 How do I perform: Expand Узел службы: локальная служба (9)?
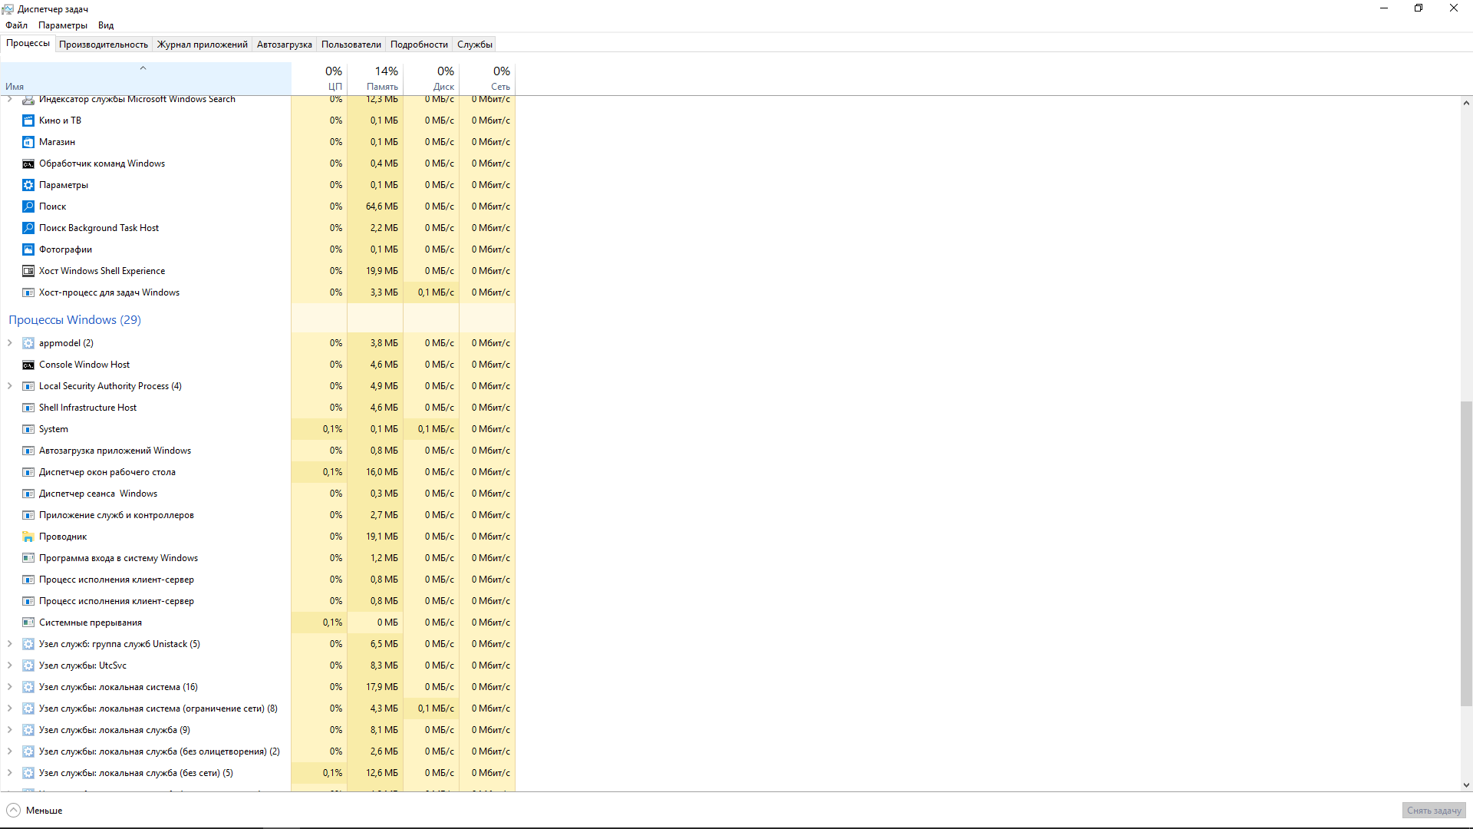coord(10,730)
